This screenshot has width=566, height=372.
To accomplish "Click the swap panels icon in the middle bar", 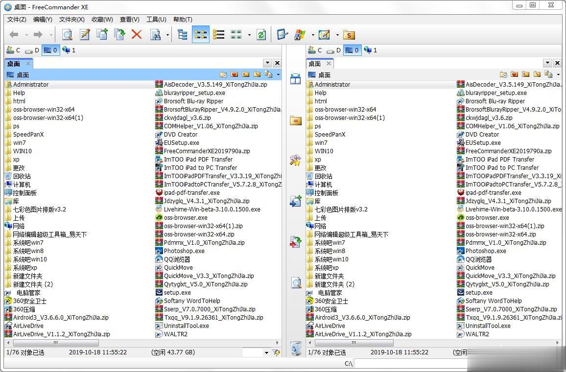I will [x=295, y=79].
